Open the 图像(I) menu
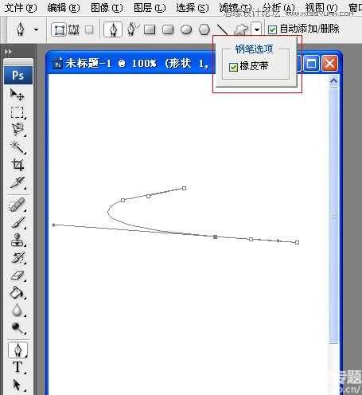The height and width of the screenshot is (395, 362). (x=107, y=8)
